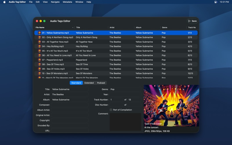Click the Comment text area

[x=125, y=122]
